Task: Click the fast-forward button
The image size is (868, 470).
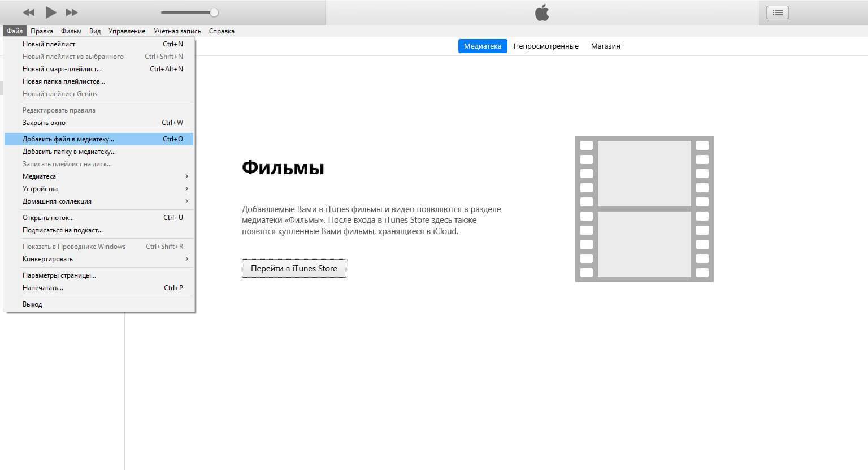Action: pos(72,12)
